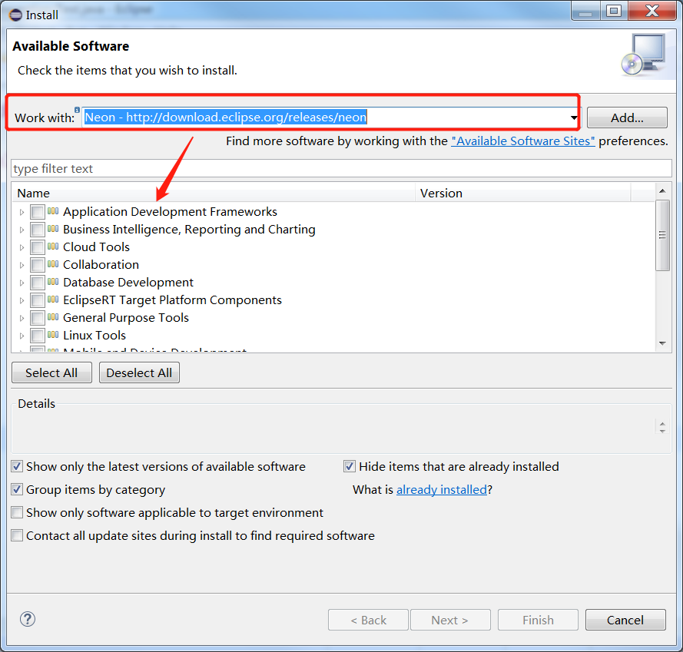Check Application Development Frameworks checkbox
This screenshot has width=683, height=652.
38,212
